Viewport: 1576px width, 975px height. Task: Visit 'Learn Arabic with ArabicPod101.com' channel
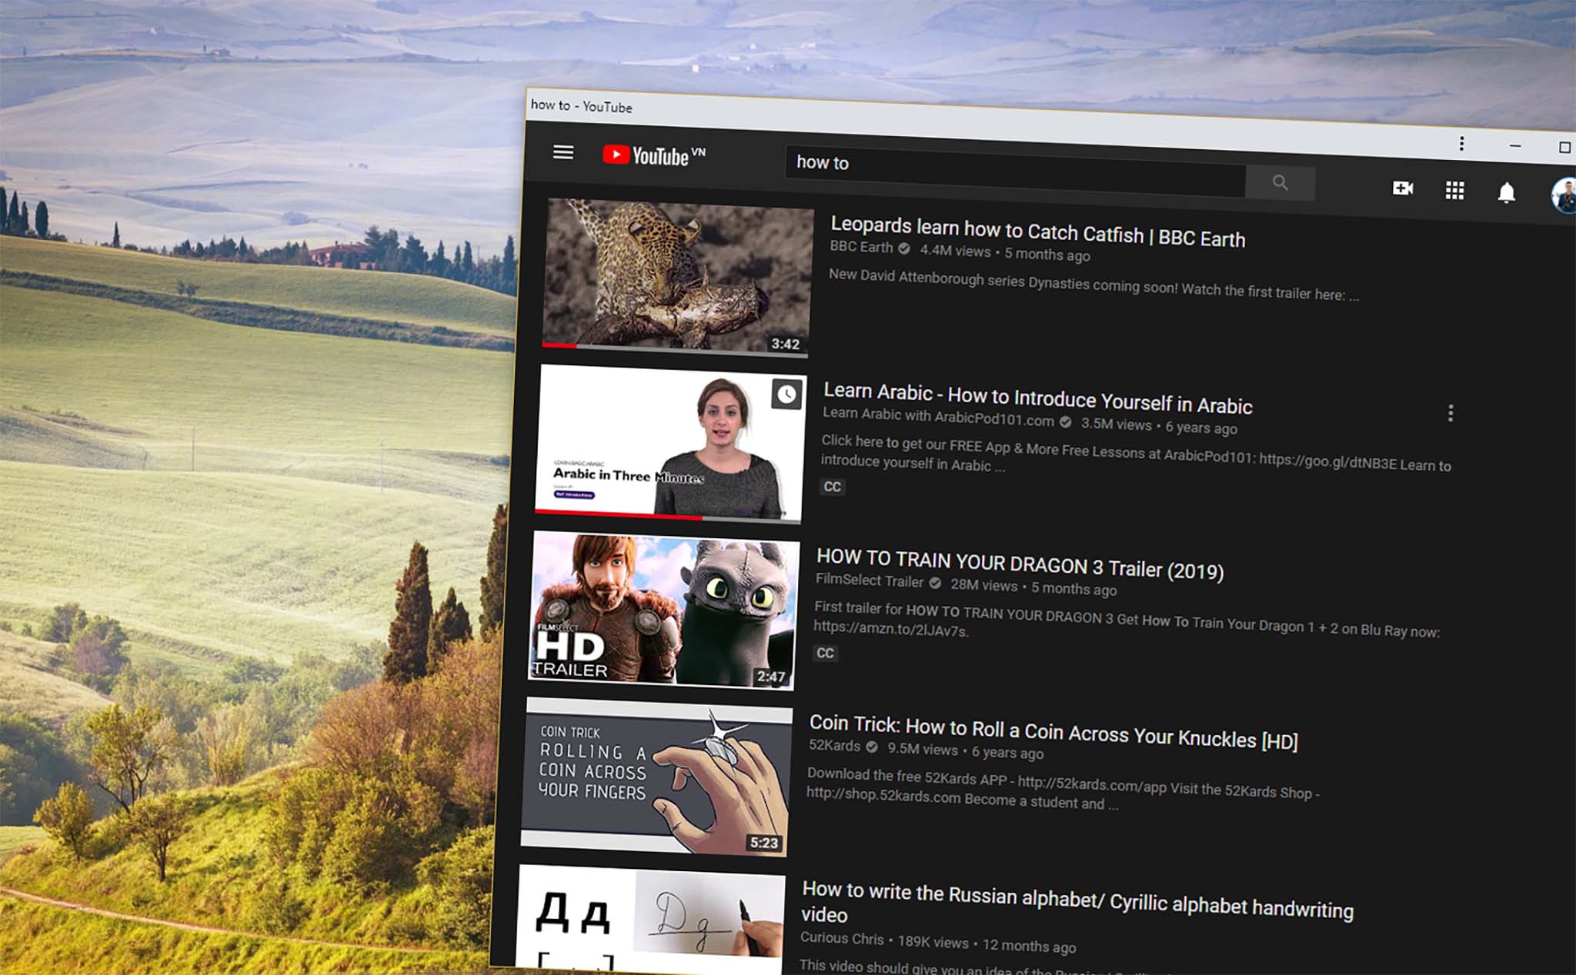click(x=938, y=416)
